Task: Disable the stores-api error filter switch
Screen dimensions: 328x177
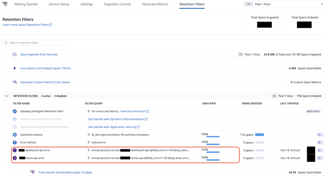Action: (x=320, y=158)
